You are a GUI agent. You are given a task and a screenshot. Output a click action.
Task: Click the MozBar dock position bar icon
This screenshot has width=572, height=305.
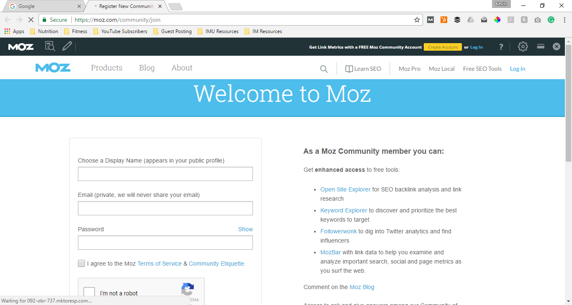pyautogui.click(x=541, y=47)
